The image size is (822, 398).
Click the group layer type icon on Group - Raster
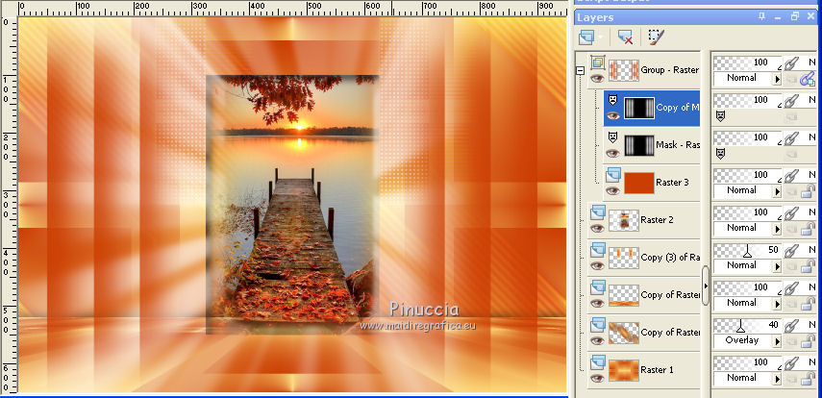[598, 62]
